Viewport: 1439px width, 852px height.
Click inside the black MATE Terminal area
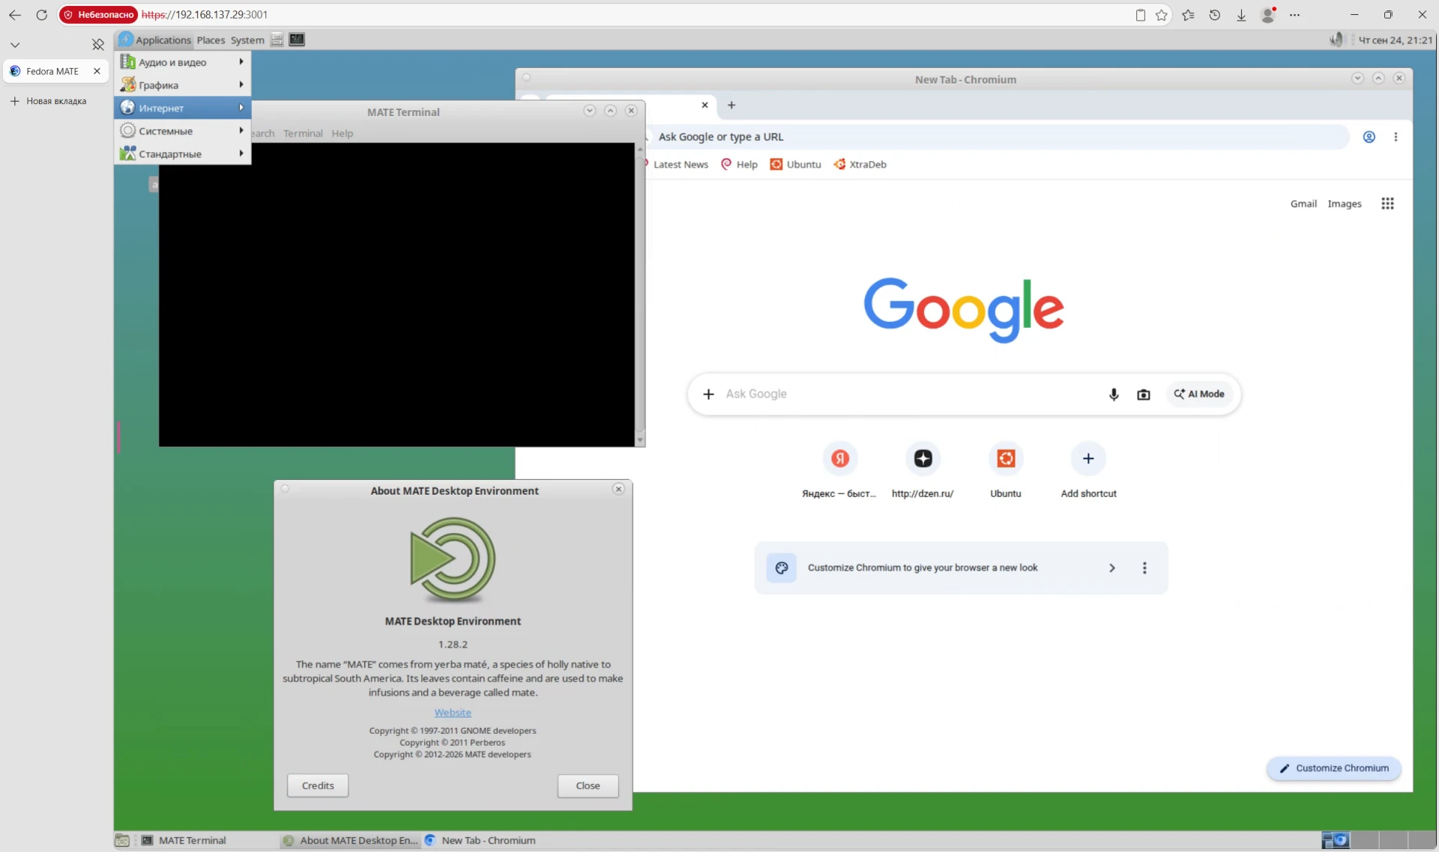point(396,294)
